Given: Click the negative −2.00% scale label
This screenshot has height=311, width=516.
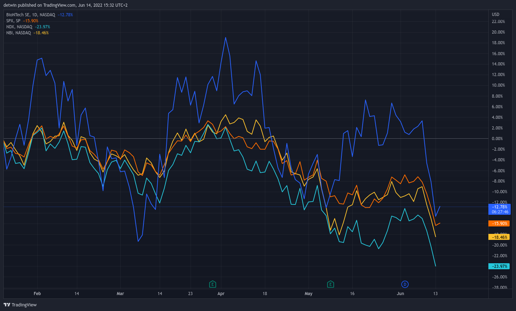Looking at the screenshot, I should [x=498, y=149].
